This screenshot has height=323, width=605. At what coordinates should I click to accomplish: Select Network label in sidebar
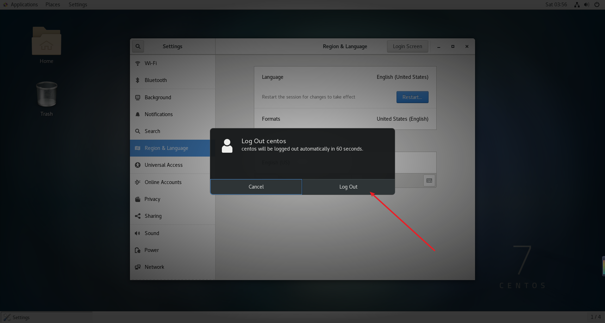(x=154, y=267)
